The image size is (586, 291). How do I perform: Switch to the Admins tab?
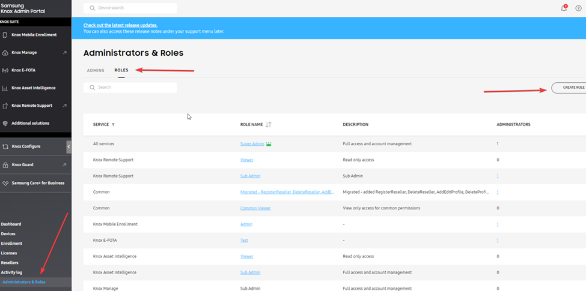coord(96,70)
